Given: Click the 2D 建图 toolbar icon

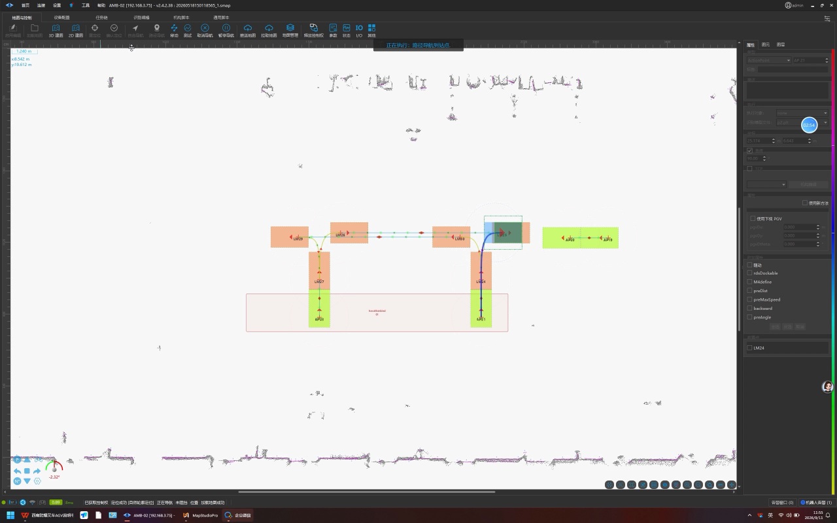Looking at the screenshot, I should point(76,31).
